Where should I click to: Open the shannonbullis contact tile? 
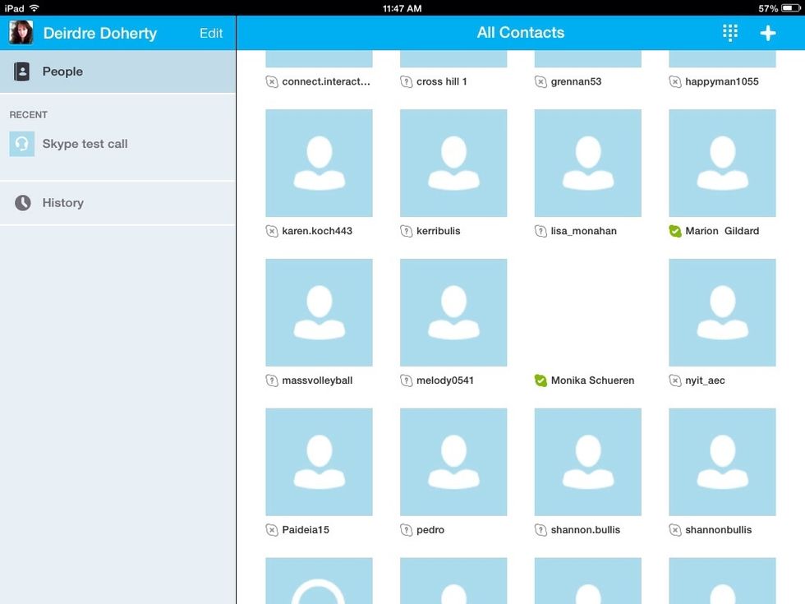(x=722, y=462)
